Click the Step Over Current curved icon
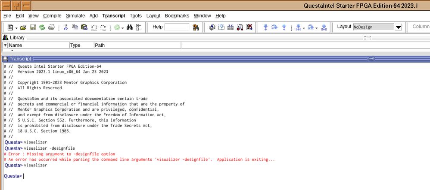 [311, 27]
